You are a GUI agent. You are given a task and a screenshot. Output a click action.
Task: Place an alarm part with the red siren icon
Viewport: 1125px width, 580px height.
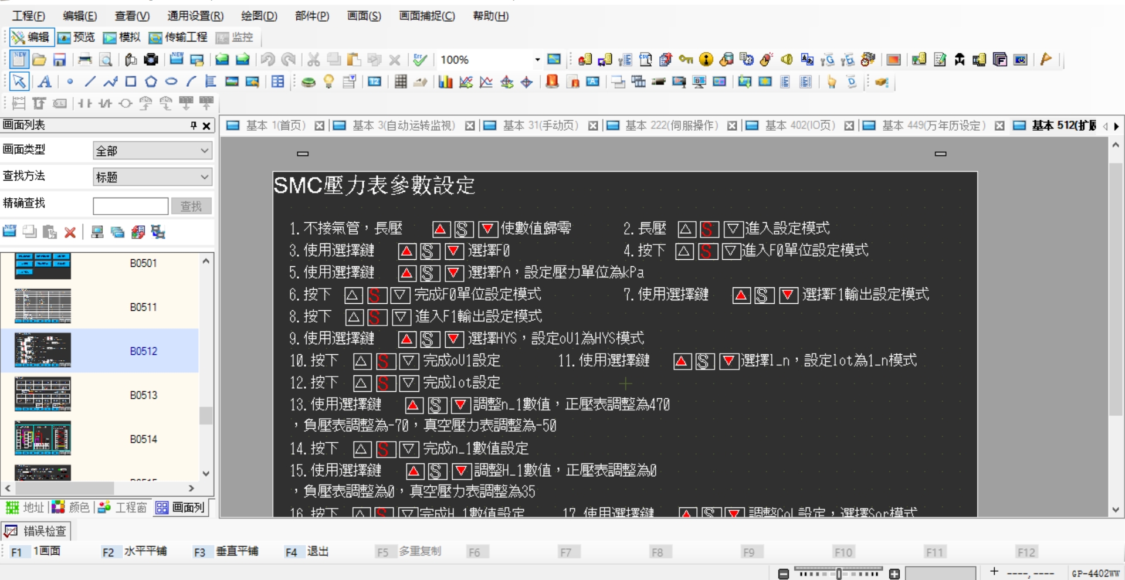(x=552, y=82)
